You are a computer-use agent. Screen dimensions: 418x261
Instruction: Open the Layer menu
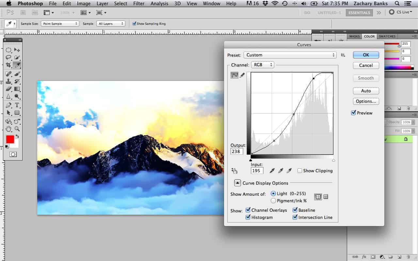click(103, 4)
